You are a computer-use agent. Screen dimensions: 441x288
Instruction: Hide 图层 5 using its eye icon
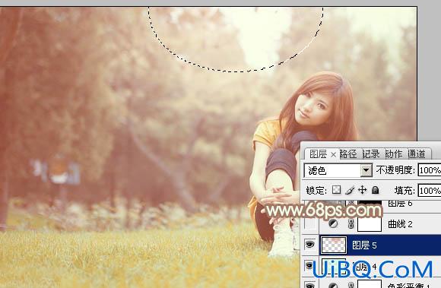click(309, 245)
